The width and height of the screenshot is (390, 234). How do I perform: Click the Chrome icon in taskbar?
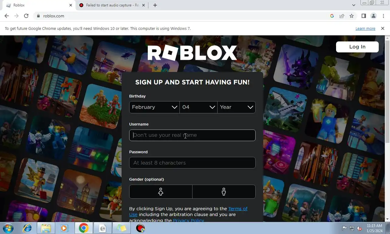(83, 228)
